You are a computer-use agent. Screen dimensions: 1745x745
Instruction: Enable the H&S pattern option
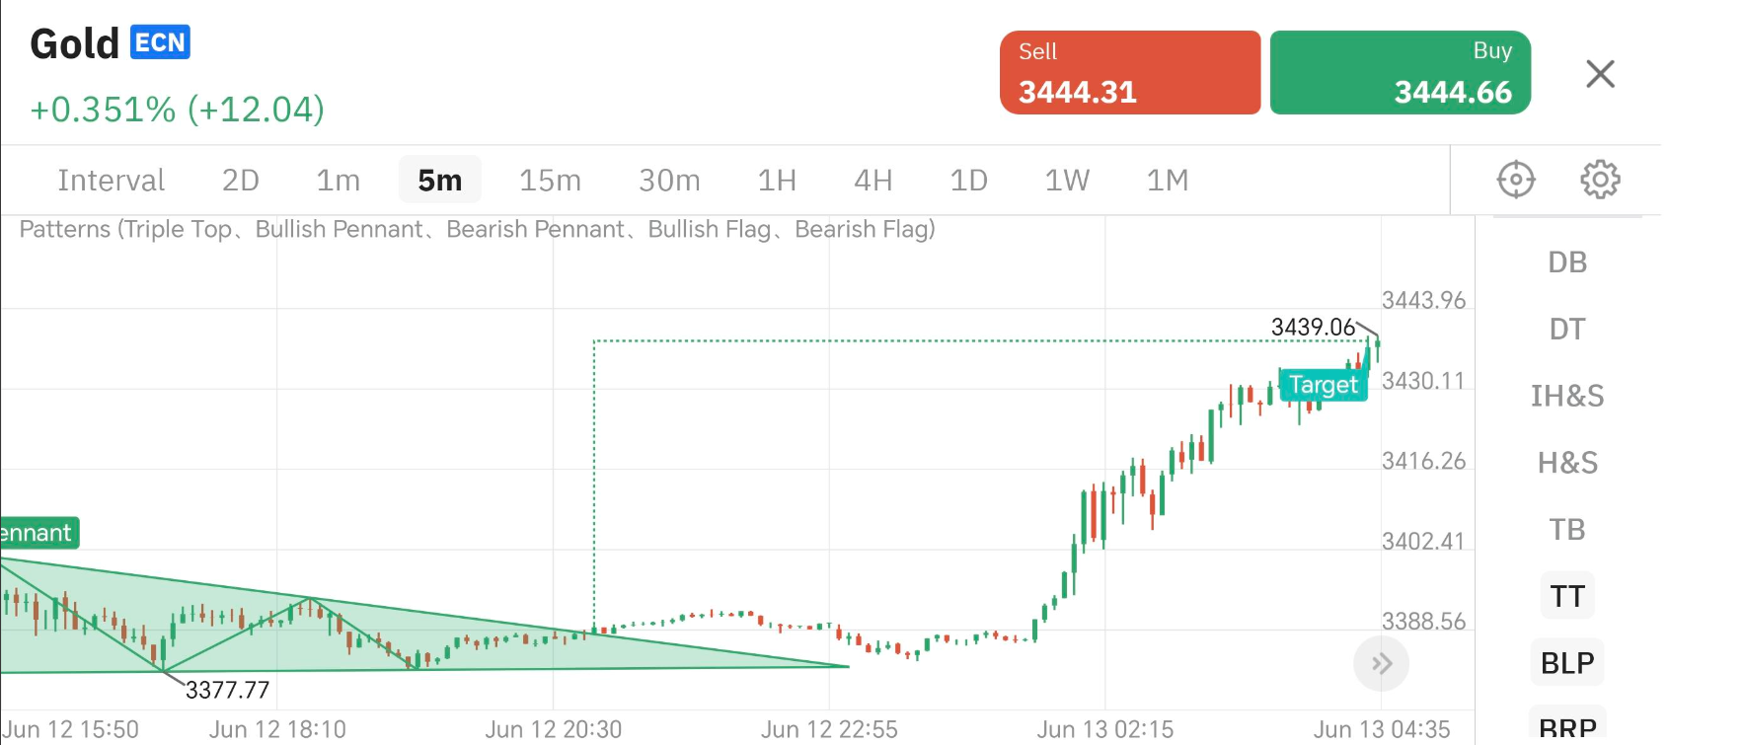pos(1566,463)
